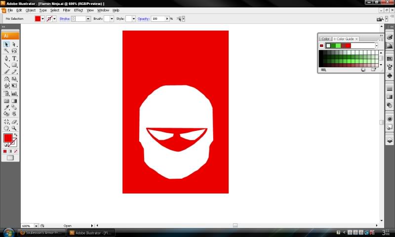Open the zoom level dropdown at 600%
Screen dimensions: 395x237
(36, 226)
